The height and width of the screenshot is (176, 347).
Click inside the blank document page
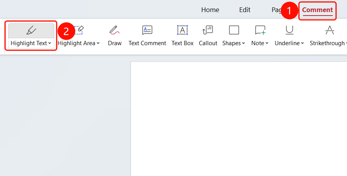(x=239, y=119)
